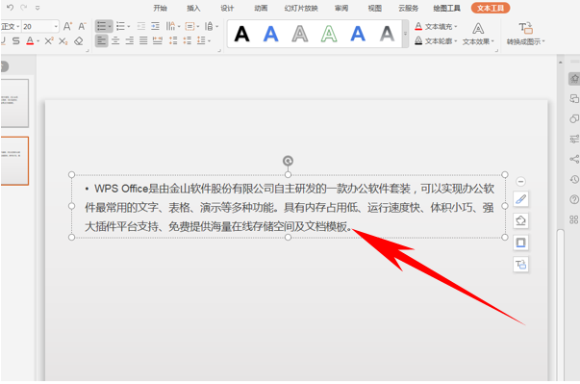Select first slide thumbnail in panel
Viewport: 580px width, 384px height.
click(x=14, y=103)
